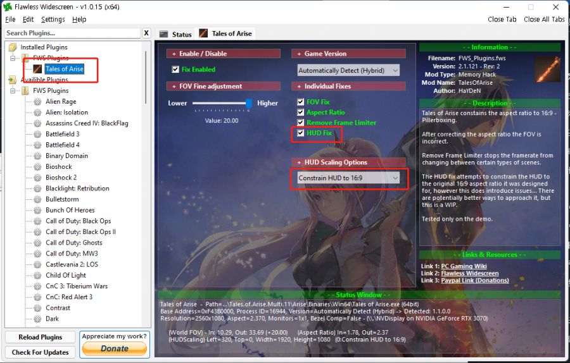Click the gear icon beside Bioshock 2

click(x=37, y=178)
